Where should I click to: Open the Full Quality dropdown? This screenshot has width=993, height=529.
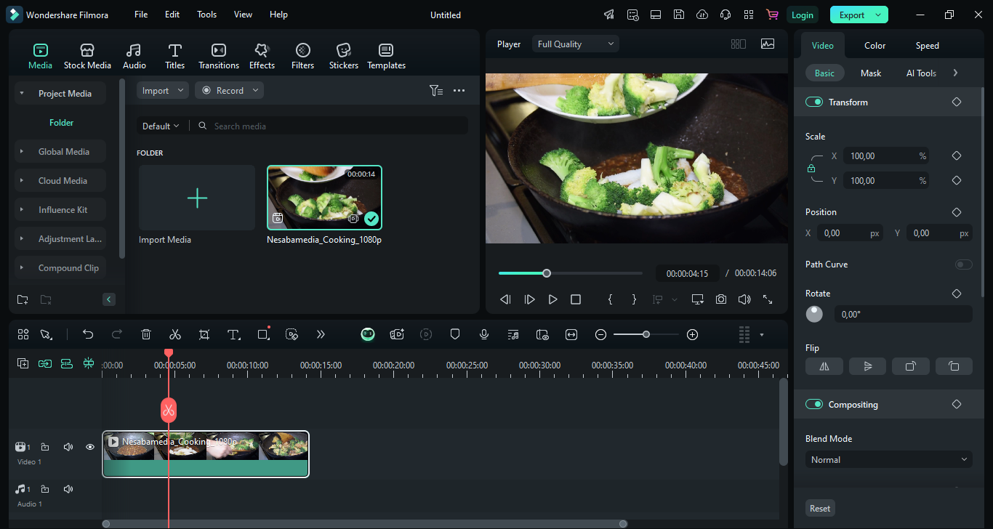point(575,44)
